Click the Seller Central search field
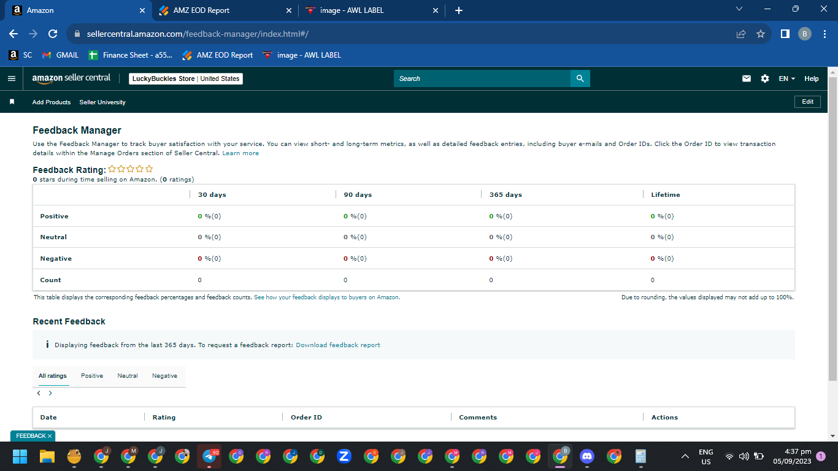 coord(482,78)
